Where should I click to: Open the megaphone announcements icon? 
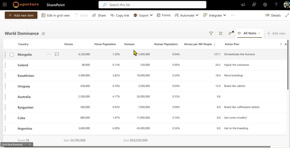243,5
